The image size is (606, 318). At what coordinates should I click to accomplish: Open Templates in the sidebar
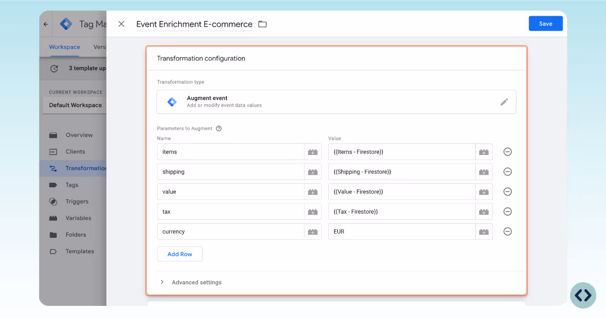80,251
